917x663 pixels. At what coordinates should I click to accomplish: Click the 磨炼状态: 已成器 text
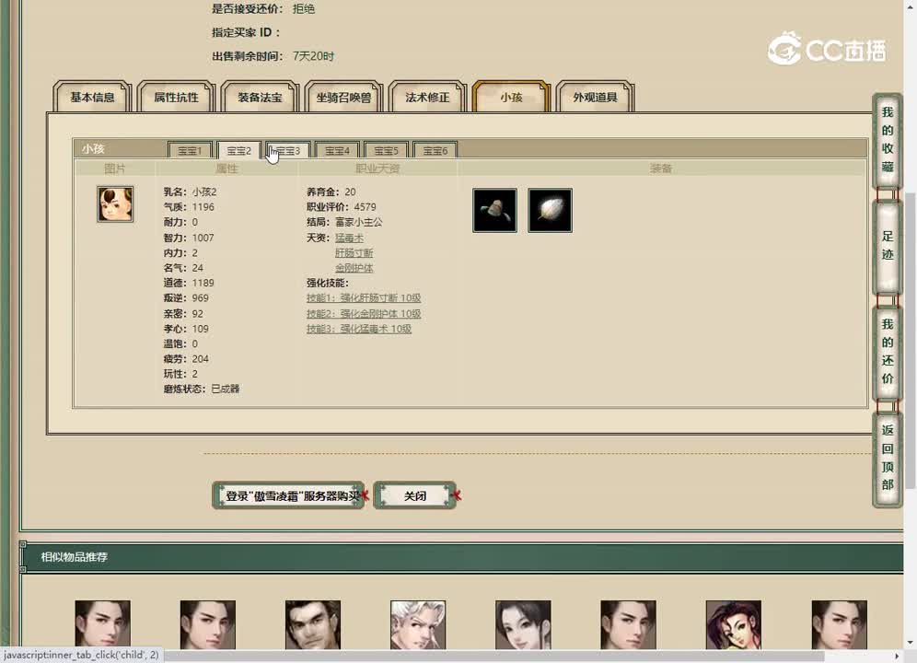[202, 389]
